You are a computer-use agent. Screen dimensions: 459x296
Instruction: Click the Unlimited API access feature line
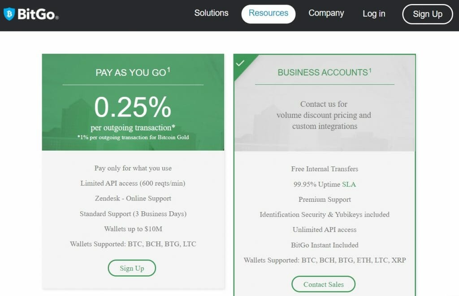tap(325, 230)
